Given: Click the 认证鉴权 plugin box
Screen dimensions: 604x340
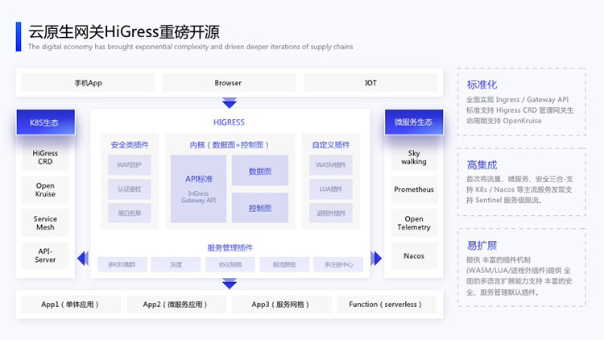Looking at the screenshot, I should coord(129,189).
